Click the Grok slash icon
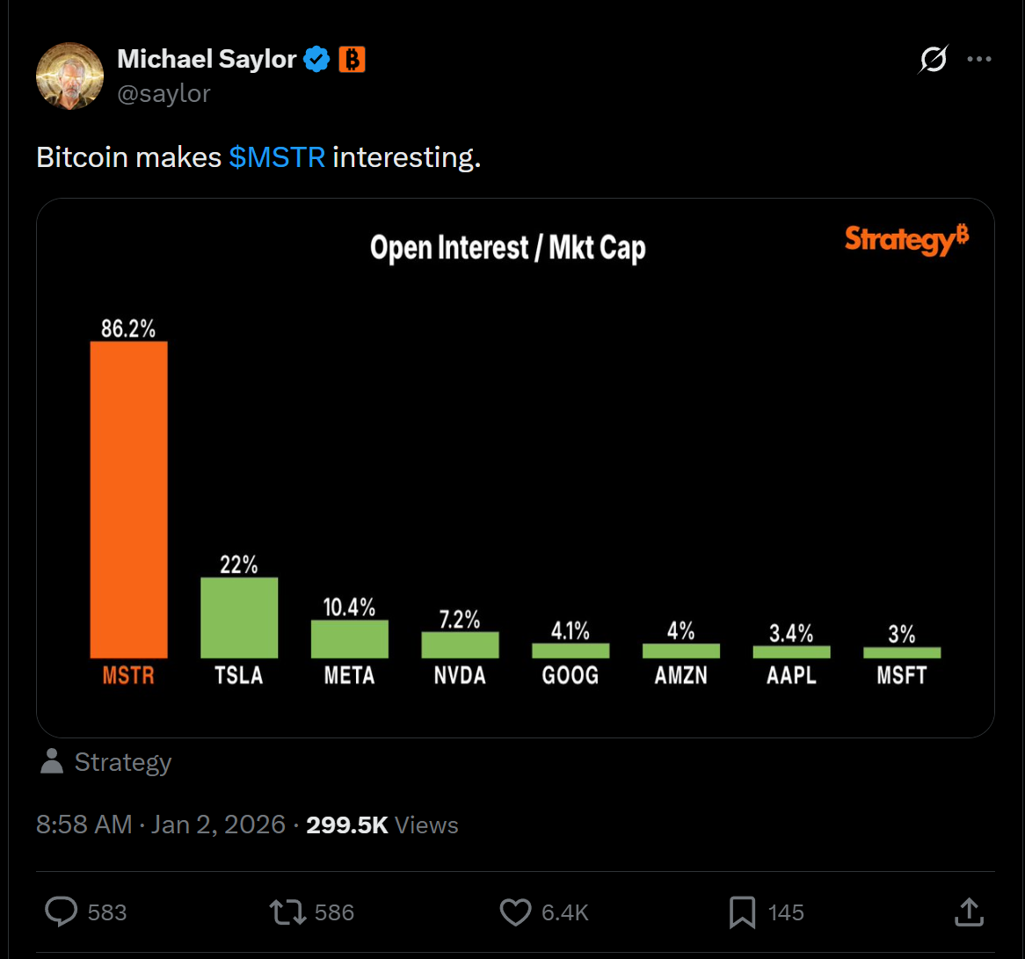This screenshot has height=959, width=1025. (933, 60)
